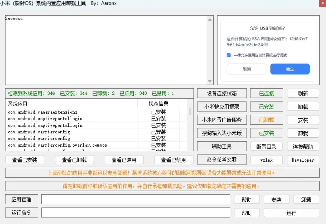Viewport: 326px width, 224px height.
Task: Click 已安装 status of com.android.cameraextensions
Action: click(158, 112)
